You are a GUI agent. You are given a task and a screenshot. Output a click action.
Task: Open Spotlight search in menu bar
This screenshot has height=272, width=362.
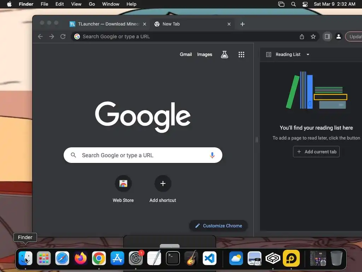point(293,4)
